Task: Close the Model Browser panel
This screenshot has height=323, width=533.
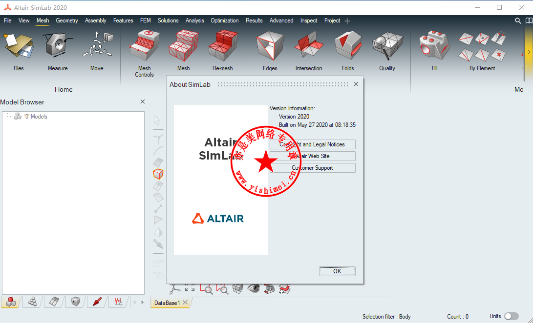Action: point(143,101)
